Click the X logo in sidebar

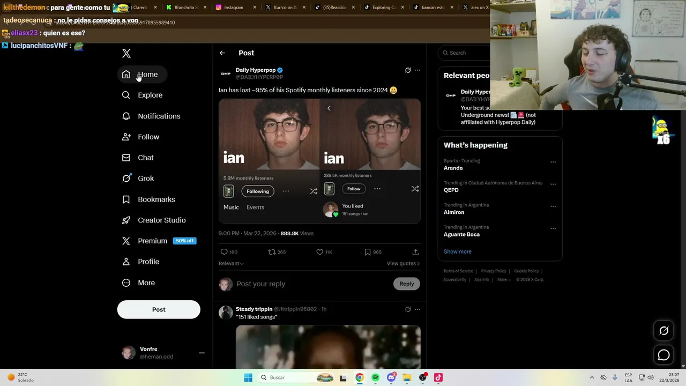[126, 53]
